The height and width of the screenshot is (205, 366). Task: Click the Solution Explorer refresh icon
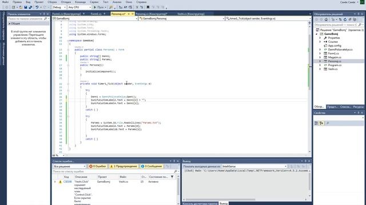pos(345,19)
